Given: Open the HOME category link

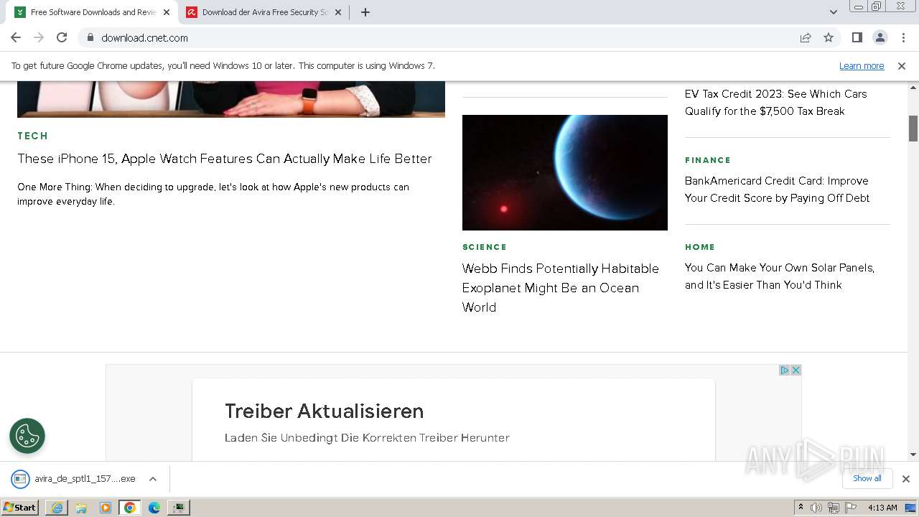Looking at the screenshot, I should click(700, 247).
